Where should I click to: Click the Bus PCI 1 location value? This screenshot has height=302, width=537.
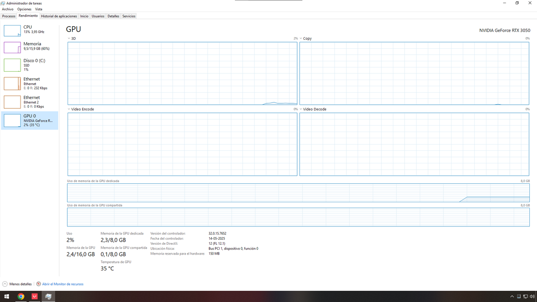click(x=233, y=248)
